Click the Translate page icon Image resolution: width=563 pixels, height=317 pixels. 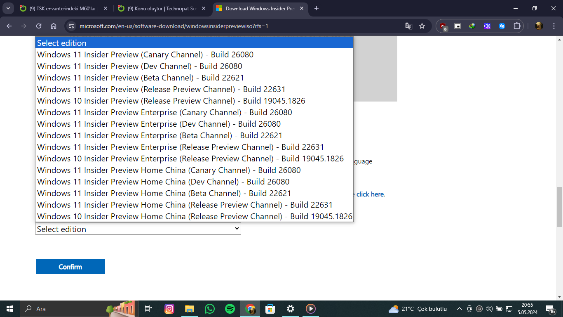pos(409,26)
